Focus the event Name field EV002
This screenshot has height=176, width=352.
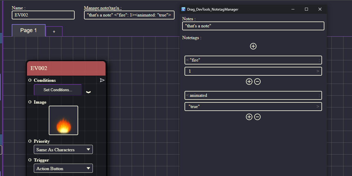[x=43, y=15]
